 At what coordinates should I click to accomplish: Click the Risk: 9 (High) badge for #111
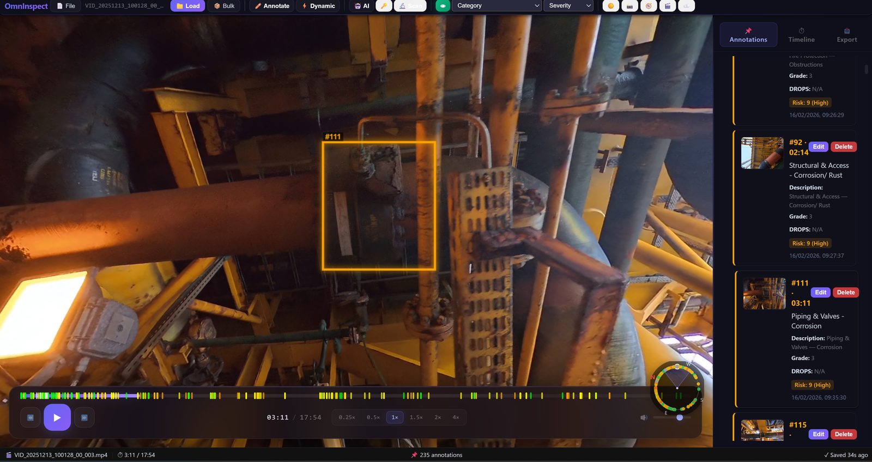tap(813, 385)
